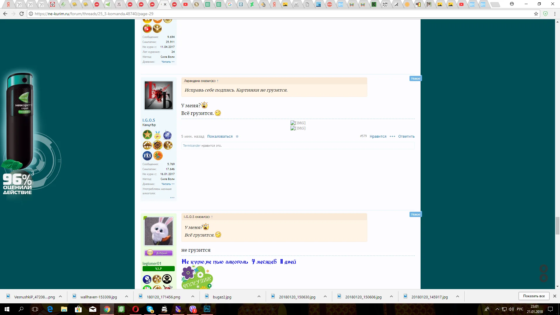Reload the page in browser toolbar
Screen dimensions: 560x315
[x=22, y=14]
